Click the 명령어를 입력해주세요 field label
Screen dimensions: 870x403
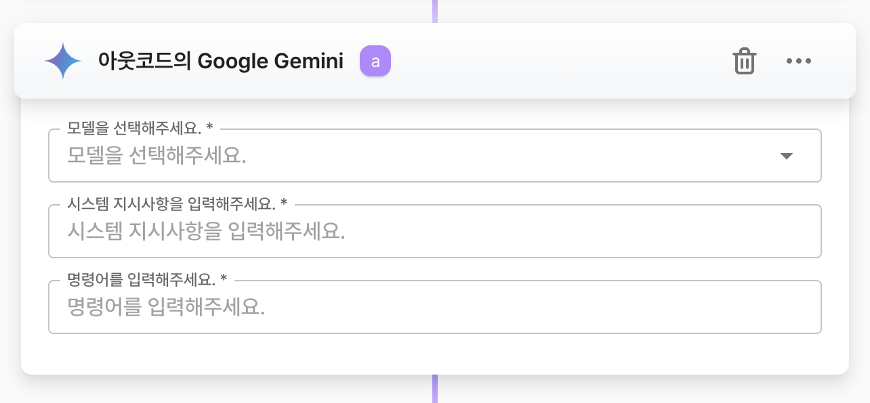click(141, 279)
